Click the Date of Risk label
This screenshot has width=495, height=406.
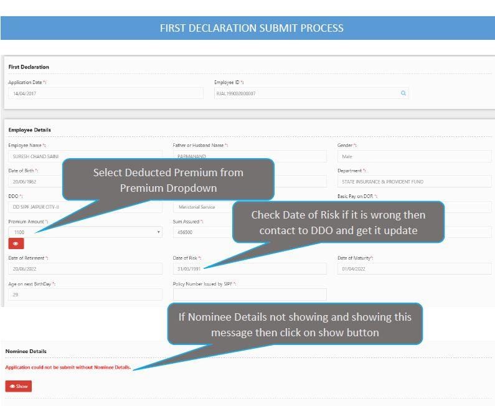pyautogui.click(x=187, y=258)
